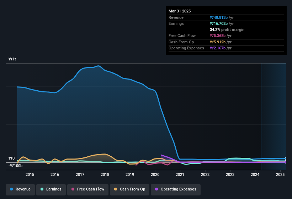Screen dimensions: 292x199
Task: Click the blue revenue line peak near 2018
Action: click(x=99, y=66)
